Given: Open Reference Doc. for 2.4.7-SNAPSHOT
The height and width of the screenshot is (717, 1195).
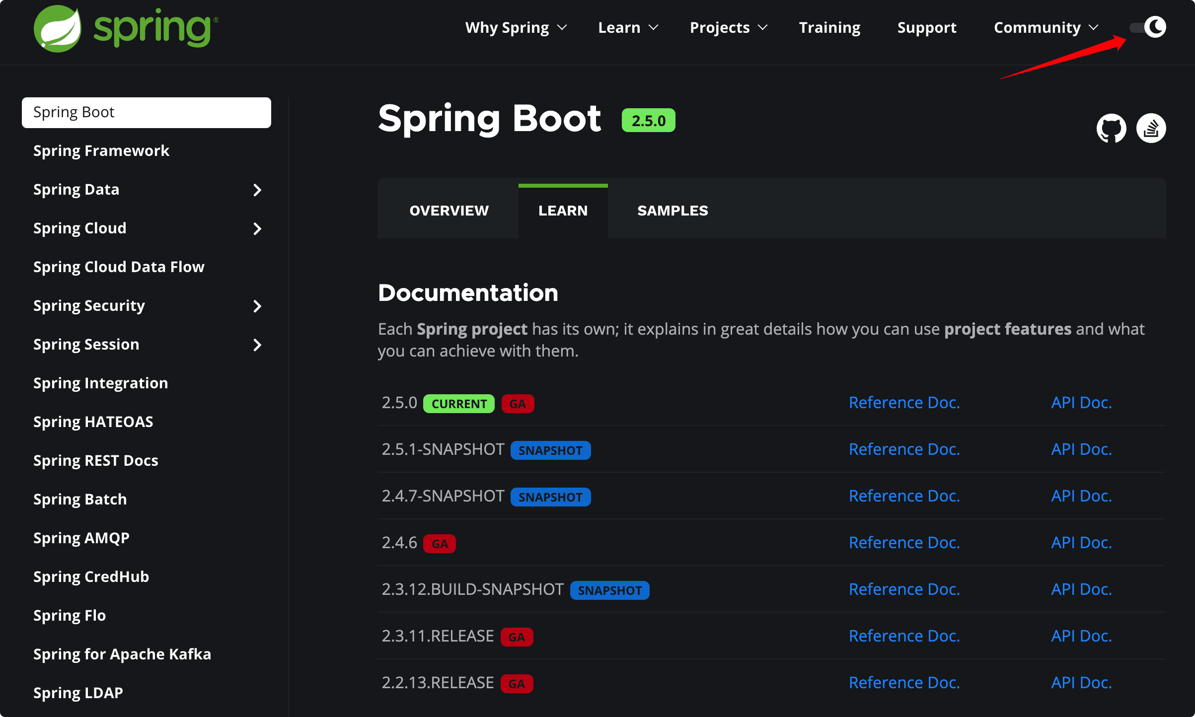Looking at the screenshot, I should pos(904,496).
